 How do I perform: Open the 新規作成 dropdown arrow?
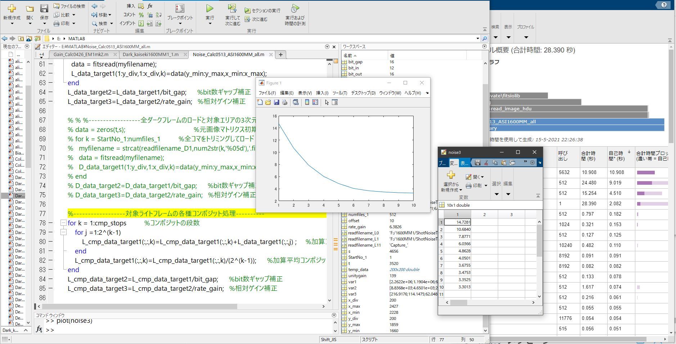point(12,24)
